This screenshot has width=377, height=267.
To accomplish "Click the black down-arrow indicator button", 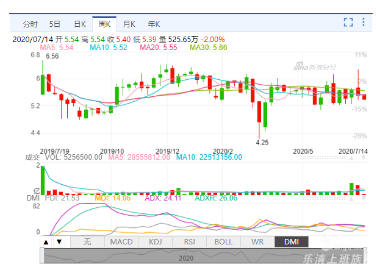I will pos(59,242).
